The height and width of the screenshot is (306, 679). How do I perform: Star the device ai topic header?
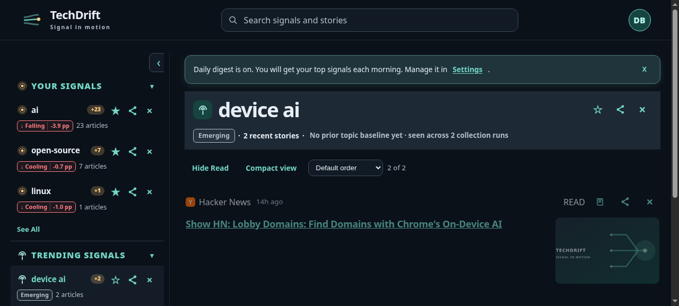coord(598,109)
